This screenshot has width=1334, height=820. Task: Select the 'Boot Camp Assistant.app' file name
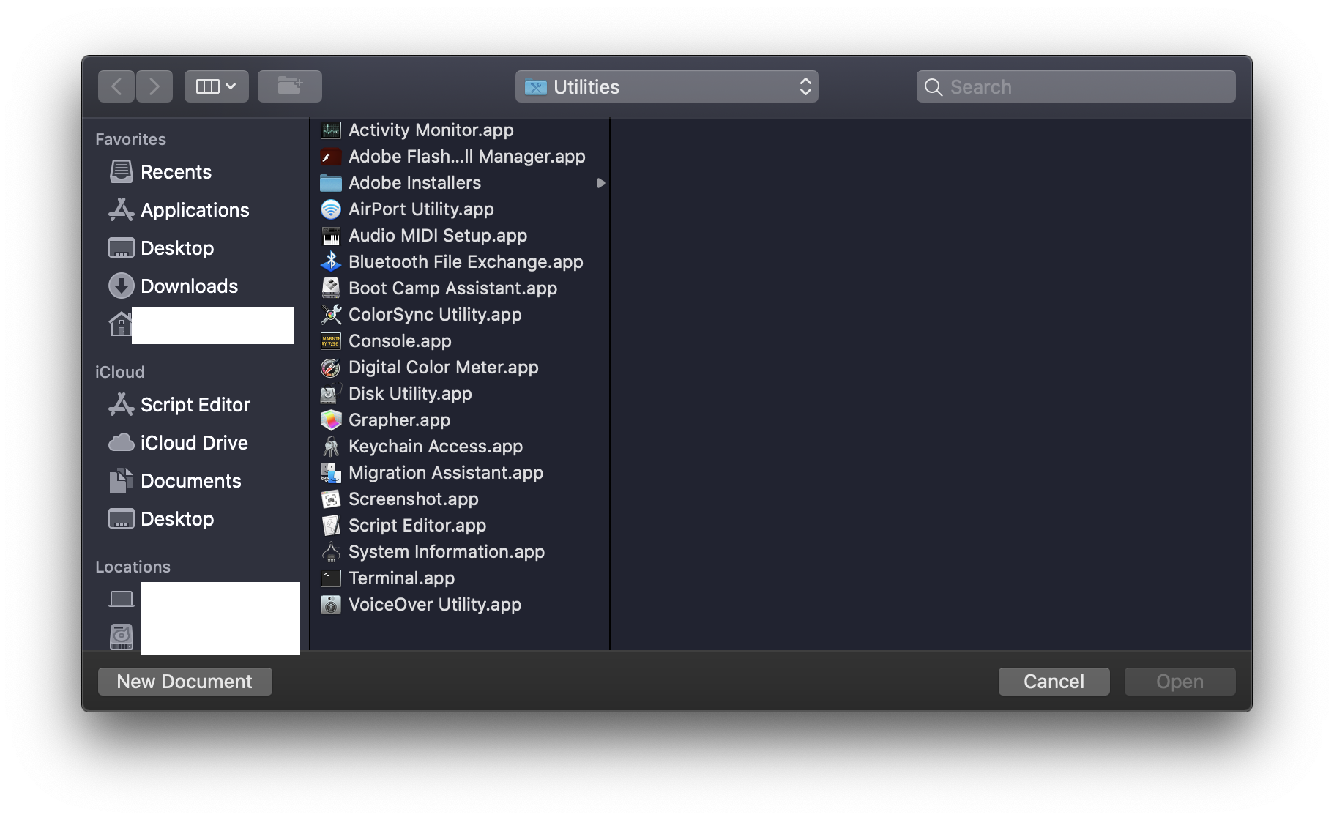(x=453, y=288)
